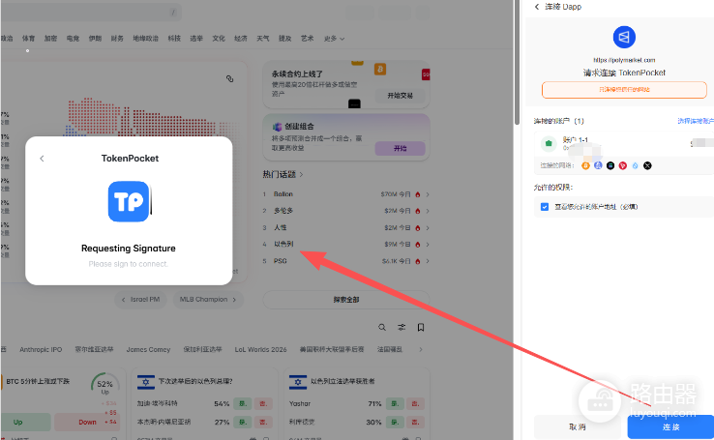Click Israel flag on 下次选举后的以色列总理 card
The height and width of the screenshot is (440, 714).
[x=146, y=382]
